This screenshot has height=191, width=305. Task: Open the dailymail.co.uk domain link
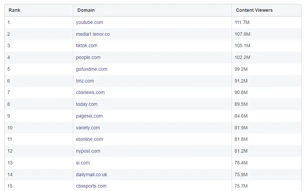(91, 174)
